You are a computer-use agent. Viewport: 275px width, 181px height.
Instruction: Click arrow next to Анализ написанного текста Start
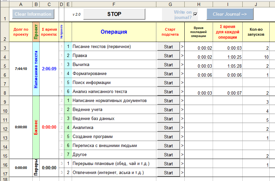(182, 92)
